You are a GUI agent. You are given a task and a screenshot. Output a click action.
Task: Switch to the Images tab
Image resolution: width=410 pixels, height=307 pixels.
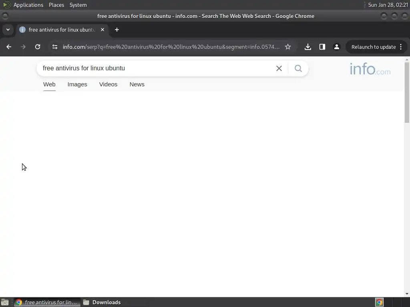[x=77, y=85]
